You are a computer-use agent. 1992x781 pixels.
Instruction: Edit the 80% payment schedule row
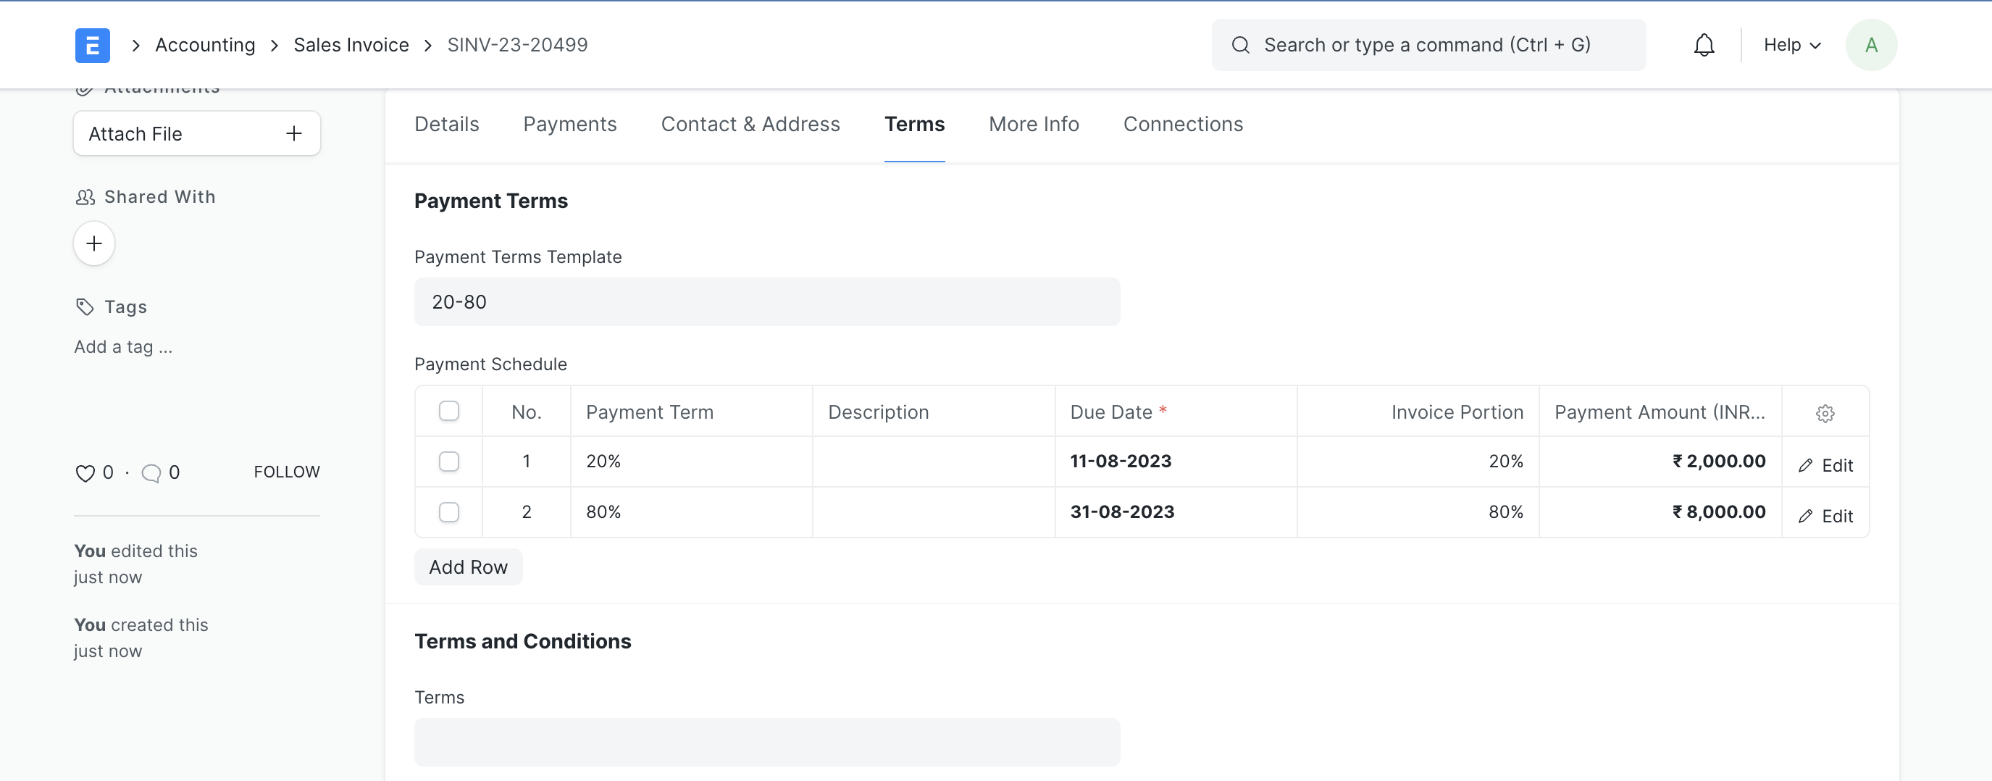click(1825, 516)
